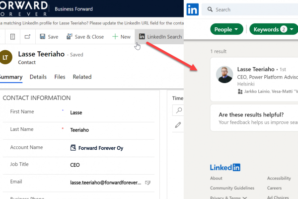Screen dimensions: 298x199
Task: Expand Privacy & Terms footer menu
Action: coord(228,197)
